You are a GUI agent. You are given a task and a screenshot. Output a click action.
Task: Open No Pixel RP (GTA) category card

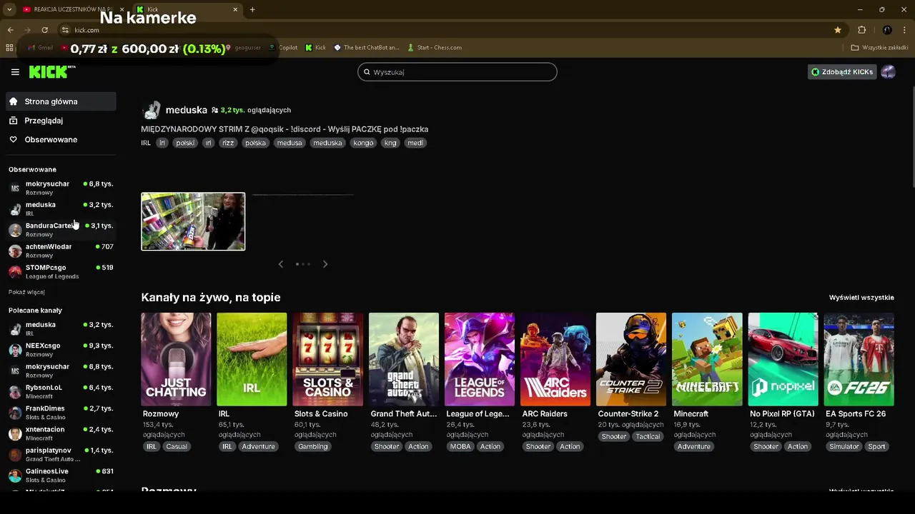783,359
